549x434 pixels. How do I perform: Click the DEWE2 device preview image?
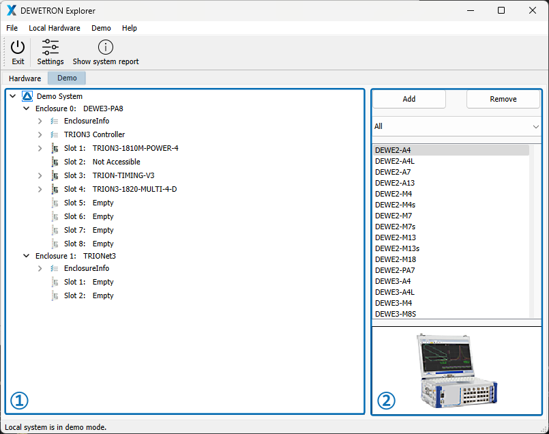click(457, 371)
